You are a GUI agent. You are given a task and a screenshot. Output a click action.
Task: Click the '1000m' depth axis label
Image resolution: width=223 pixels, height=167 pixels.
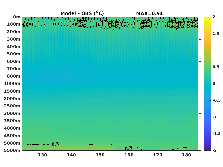(x=12, y=83)
